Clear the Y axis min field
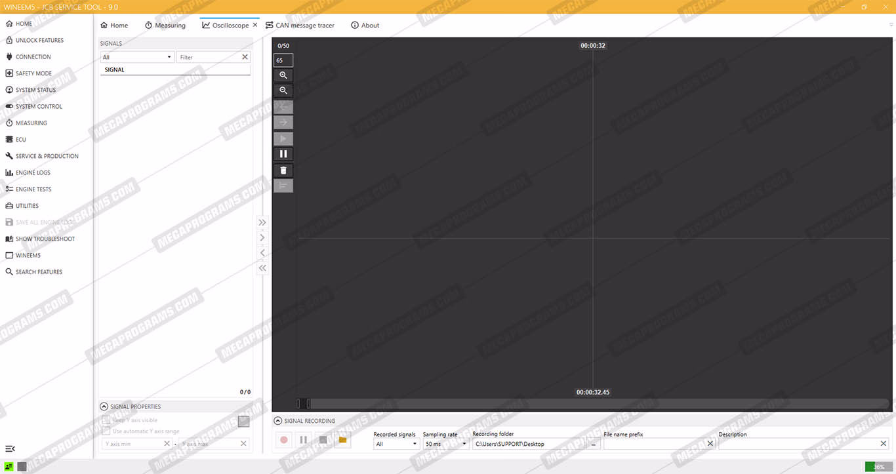 (x=167, y=444)
